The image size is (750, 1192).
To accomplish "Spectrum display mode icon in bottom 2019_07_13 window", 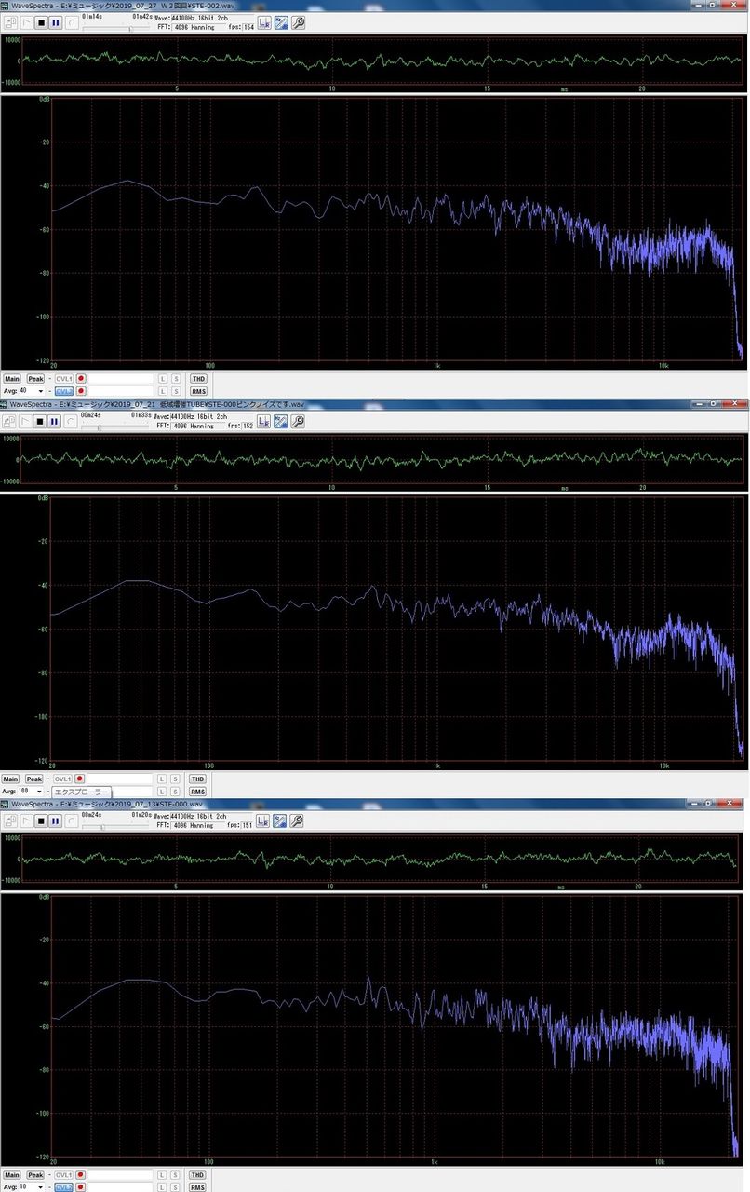I will click(280, 821).
